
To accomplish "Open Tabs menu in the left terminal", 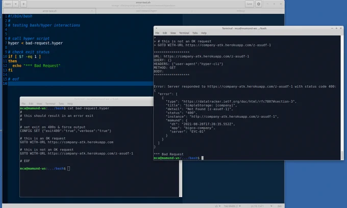I will pos(61,103).
